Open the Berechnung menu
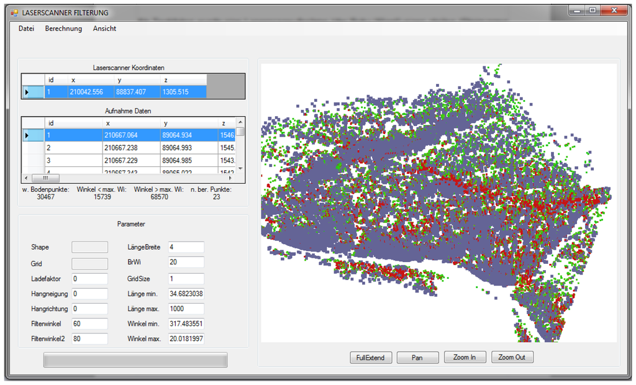The height and width of the screenshot is (385, 636). pyautogui.click(x=63, y=29)
